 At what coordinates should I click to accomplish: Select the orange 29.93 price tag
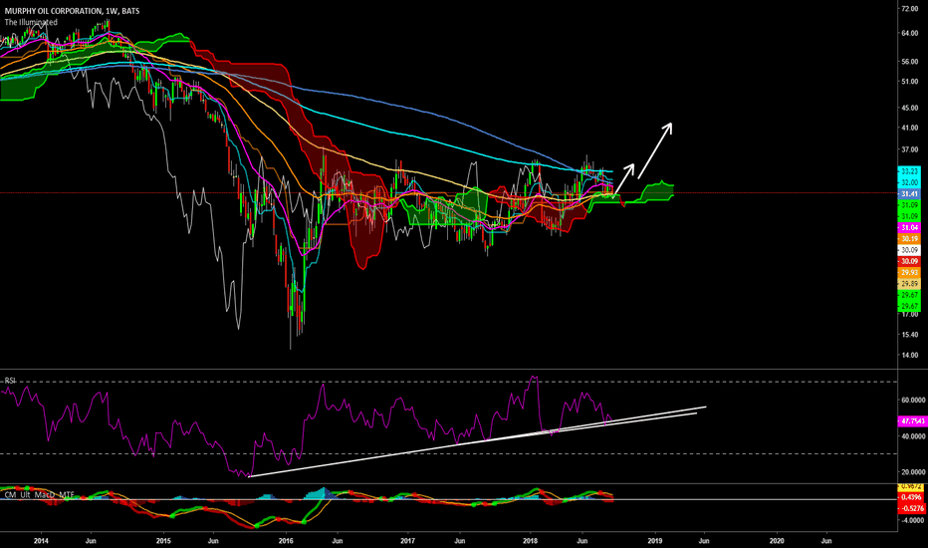[909, 273]
